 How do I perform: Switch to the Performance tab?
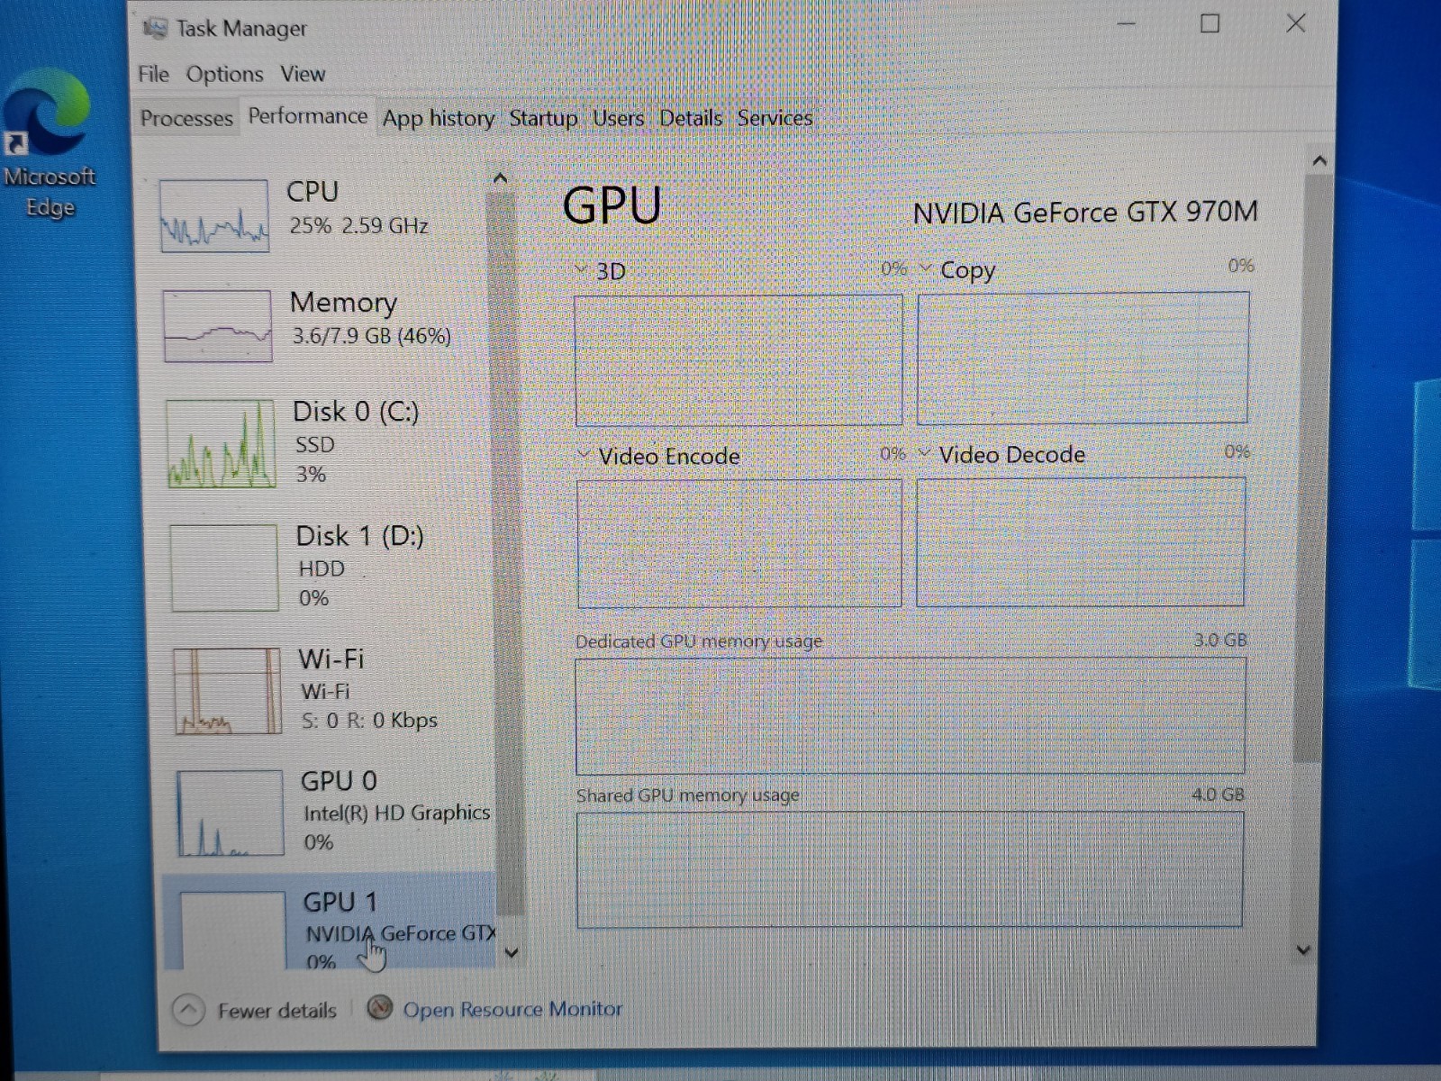(308, 116)
